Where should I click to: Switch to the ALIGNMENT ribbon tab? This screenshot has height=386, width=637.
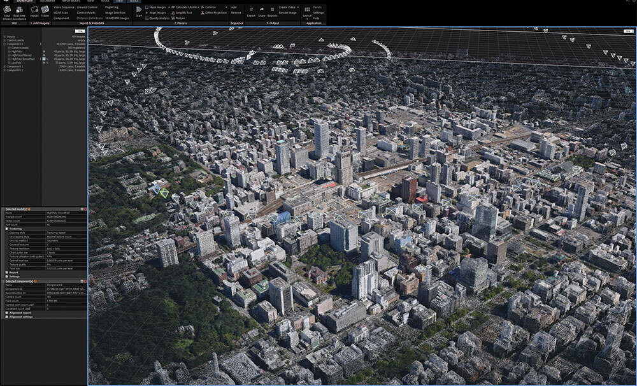click(x=47, y=1)
